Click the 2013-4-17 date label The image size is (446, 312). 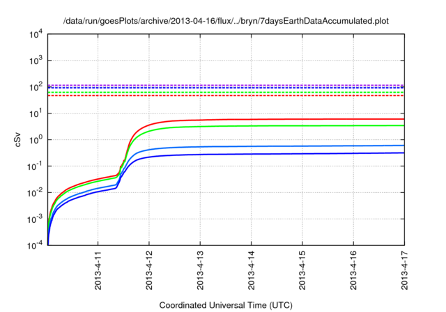coord(404,270)
